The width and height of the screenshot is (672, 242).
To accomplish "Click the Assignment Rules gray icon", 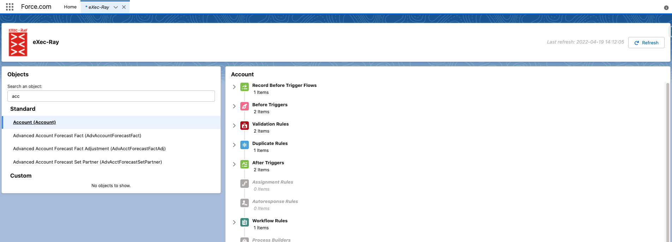I will point(245,184).
